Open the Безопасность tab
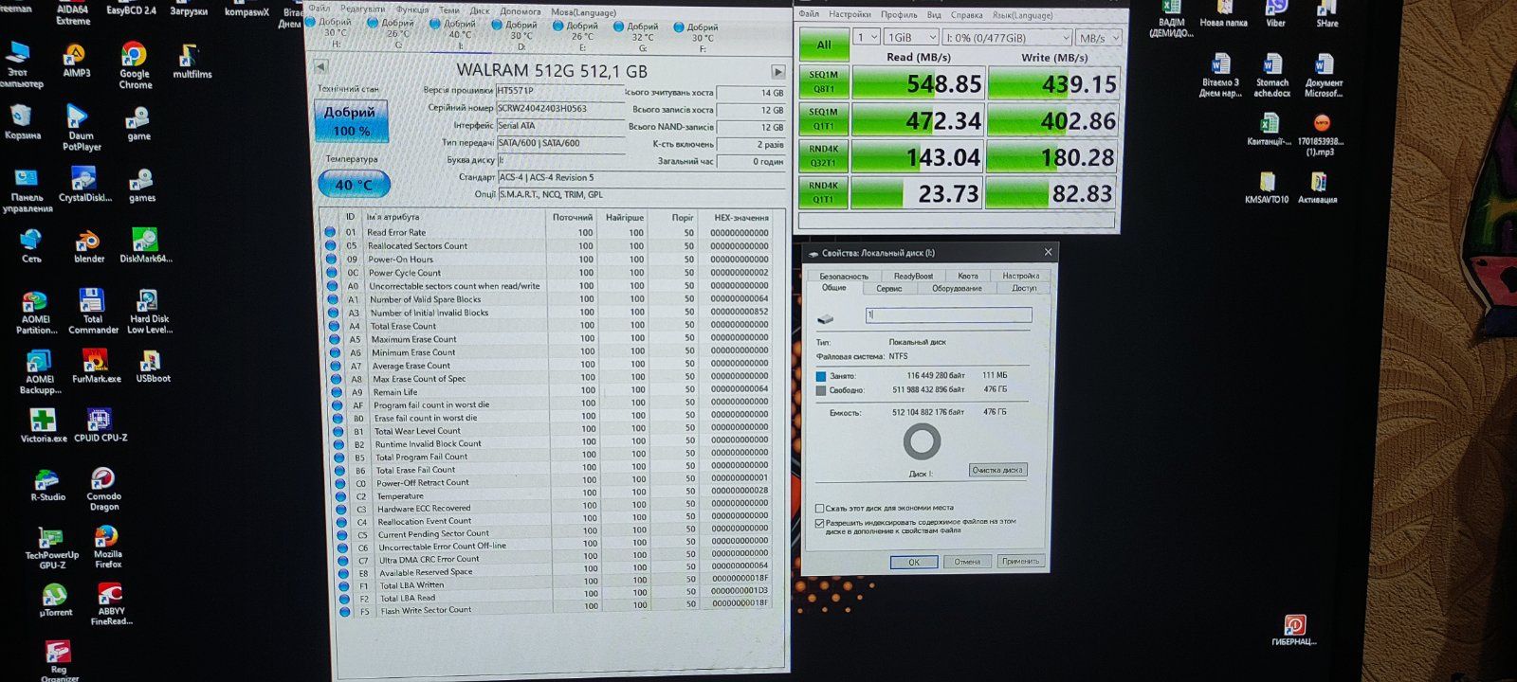Screen dimensions: 1517x682 pyautogui.click(x=843, y=276)
